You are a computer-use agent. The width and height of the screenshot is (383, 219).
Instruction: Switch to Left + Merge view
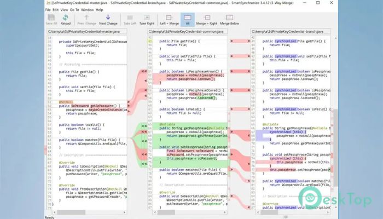click(x=169, y=20)
